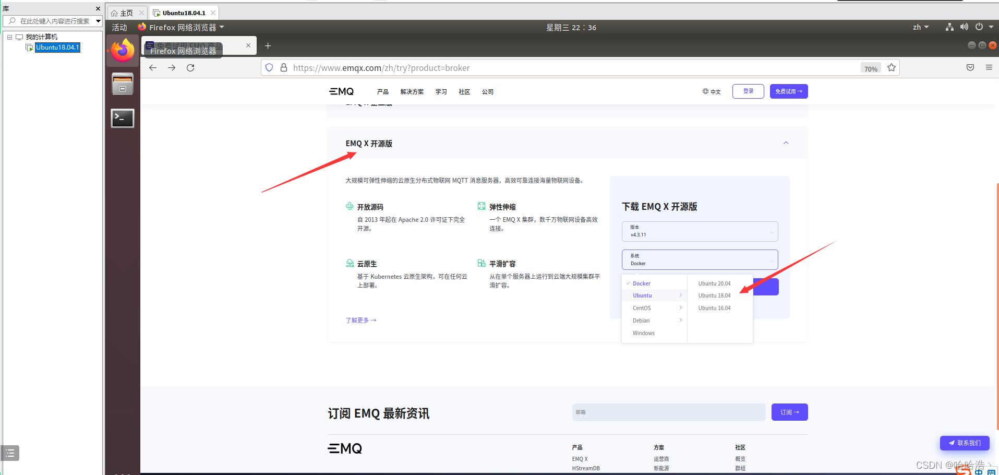Open the 社区 navigation menu

pos(464,92)
